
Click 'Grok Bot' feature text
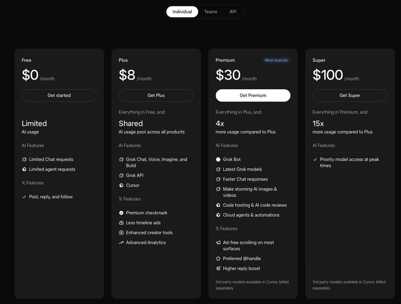(232, 160)
